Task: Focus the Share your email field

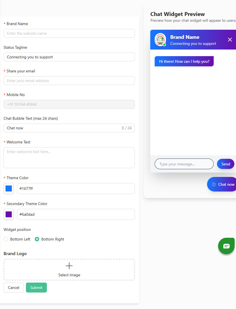Action: tap(69, 81)
